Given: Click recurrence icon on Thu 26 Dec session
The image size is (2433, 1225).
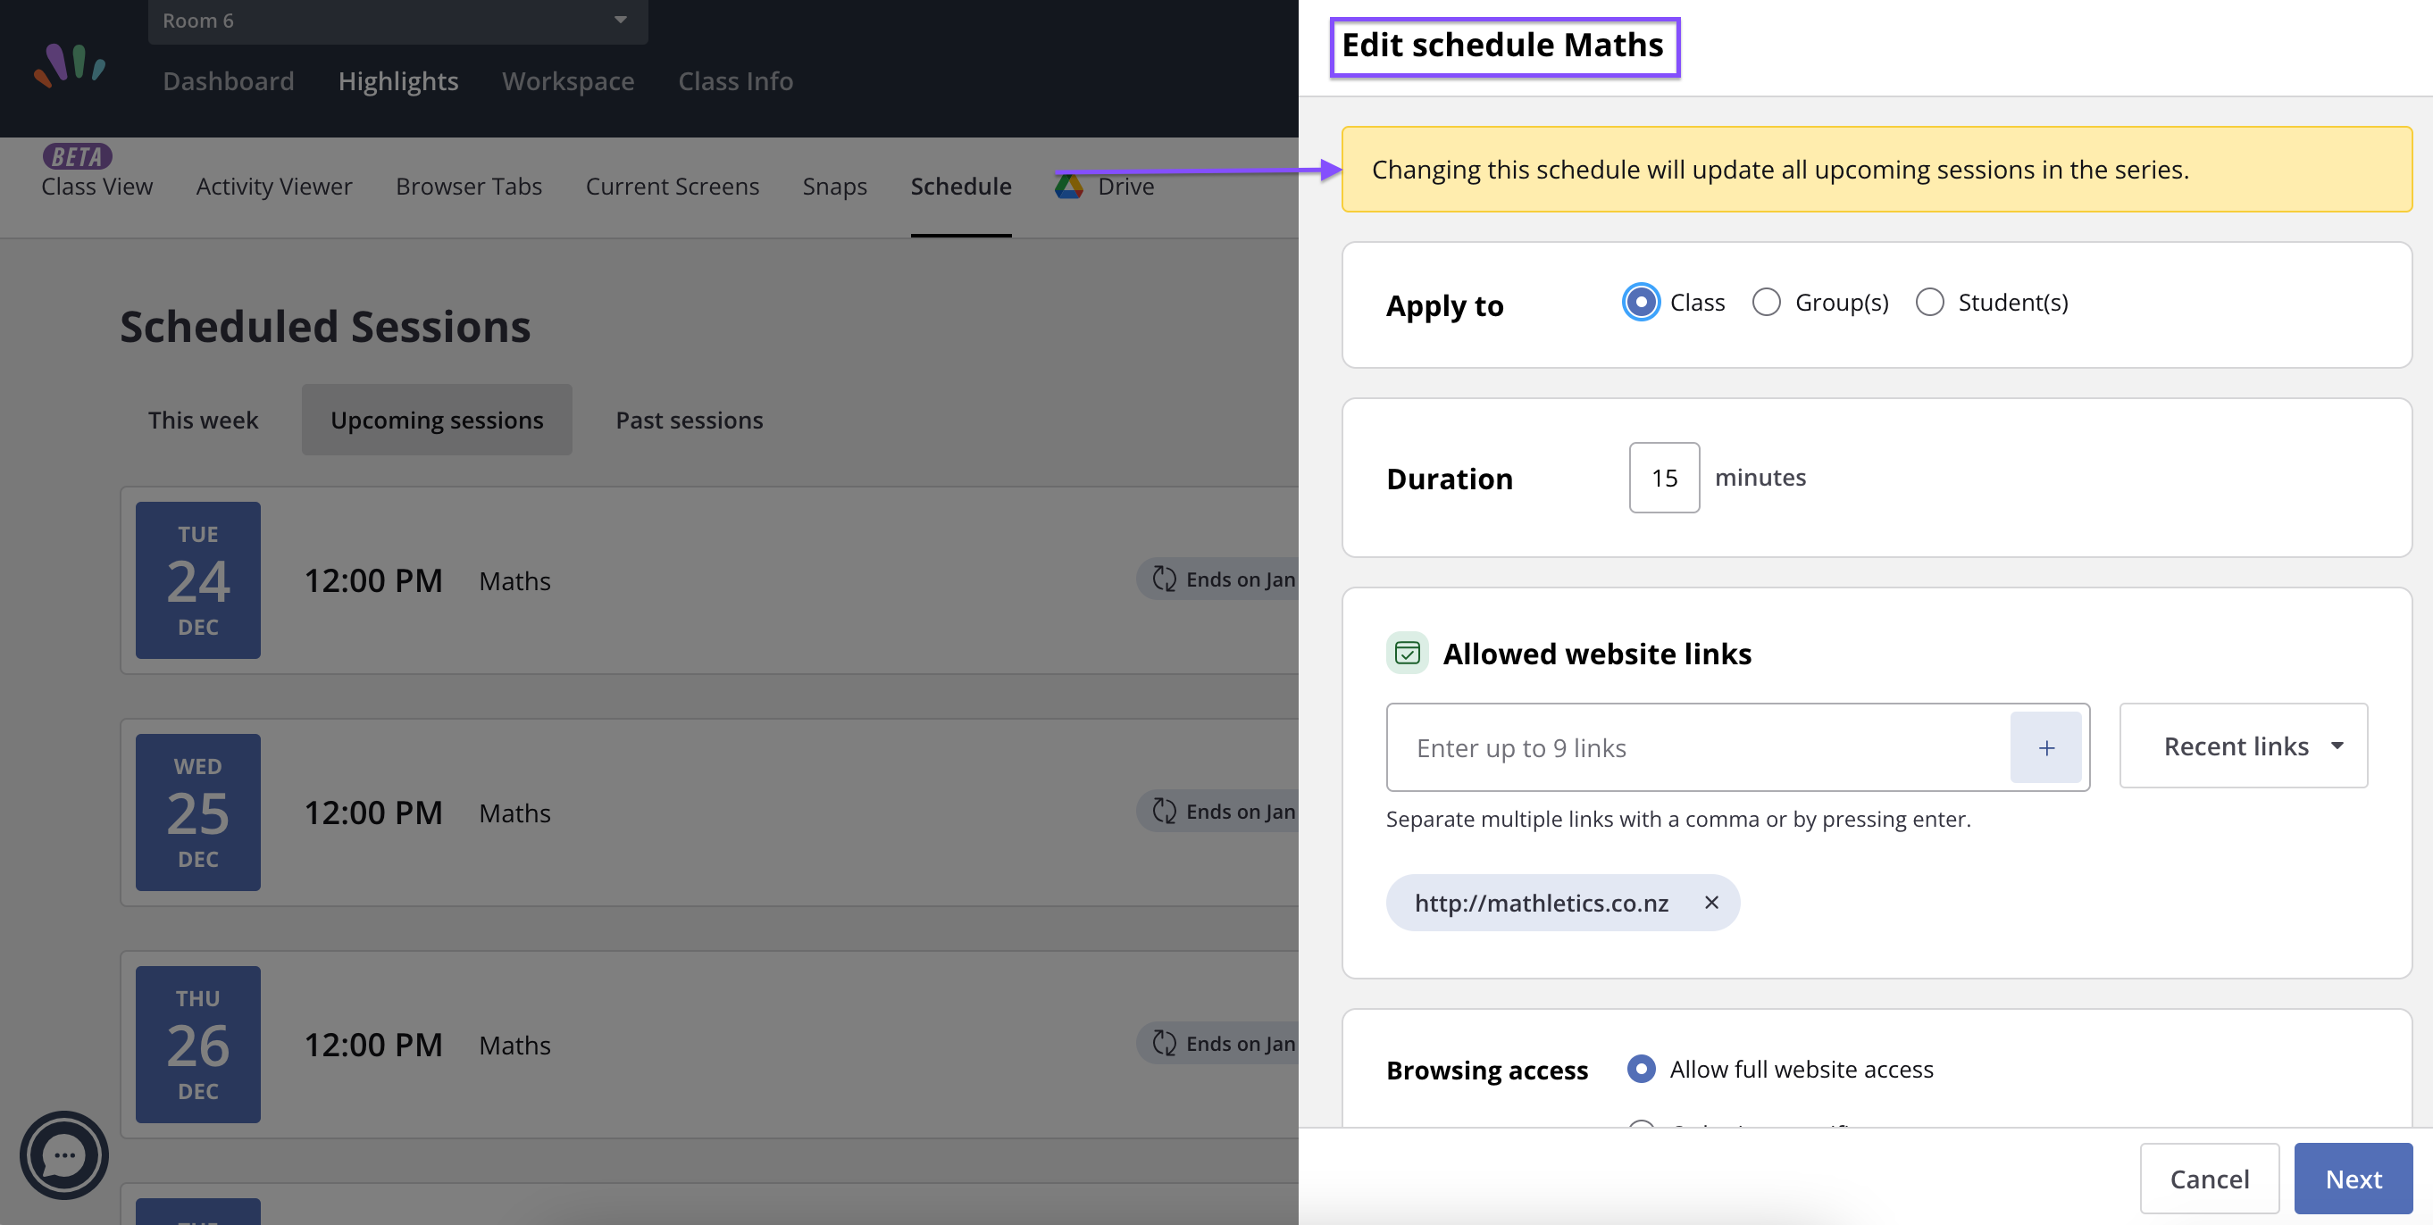Looking at the screenshot, I should coord(1165,1044).
